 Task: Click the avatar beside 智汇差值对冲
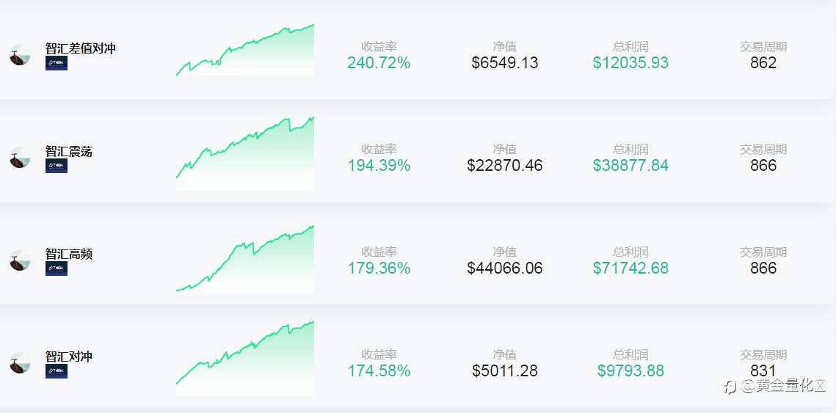click(x=20, y=55)
